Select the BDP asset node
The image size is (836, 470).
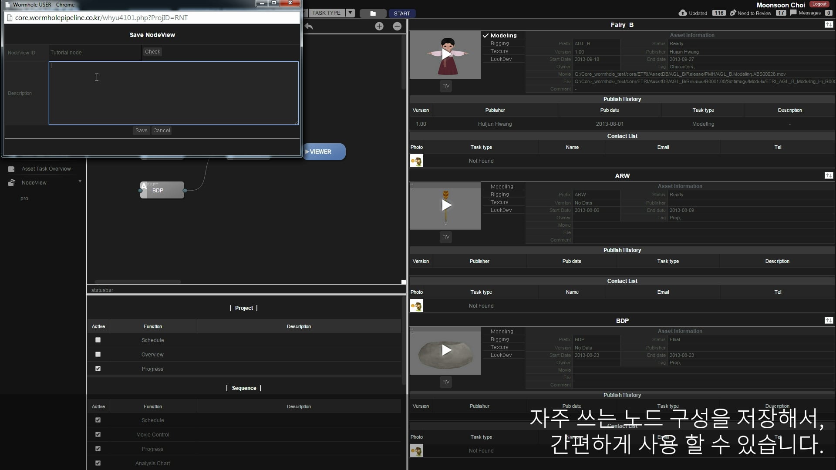(x=162, y=190)
